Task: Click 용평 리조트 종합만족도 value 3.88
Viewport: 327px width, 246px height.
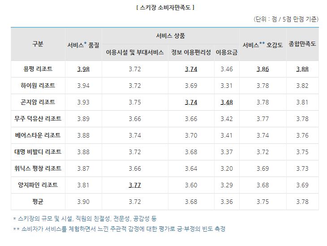Action: (x=302, y=69)
